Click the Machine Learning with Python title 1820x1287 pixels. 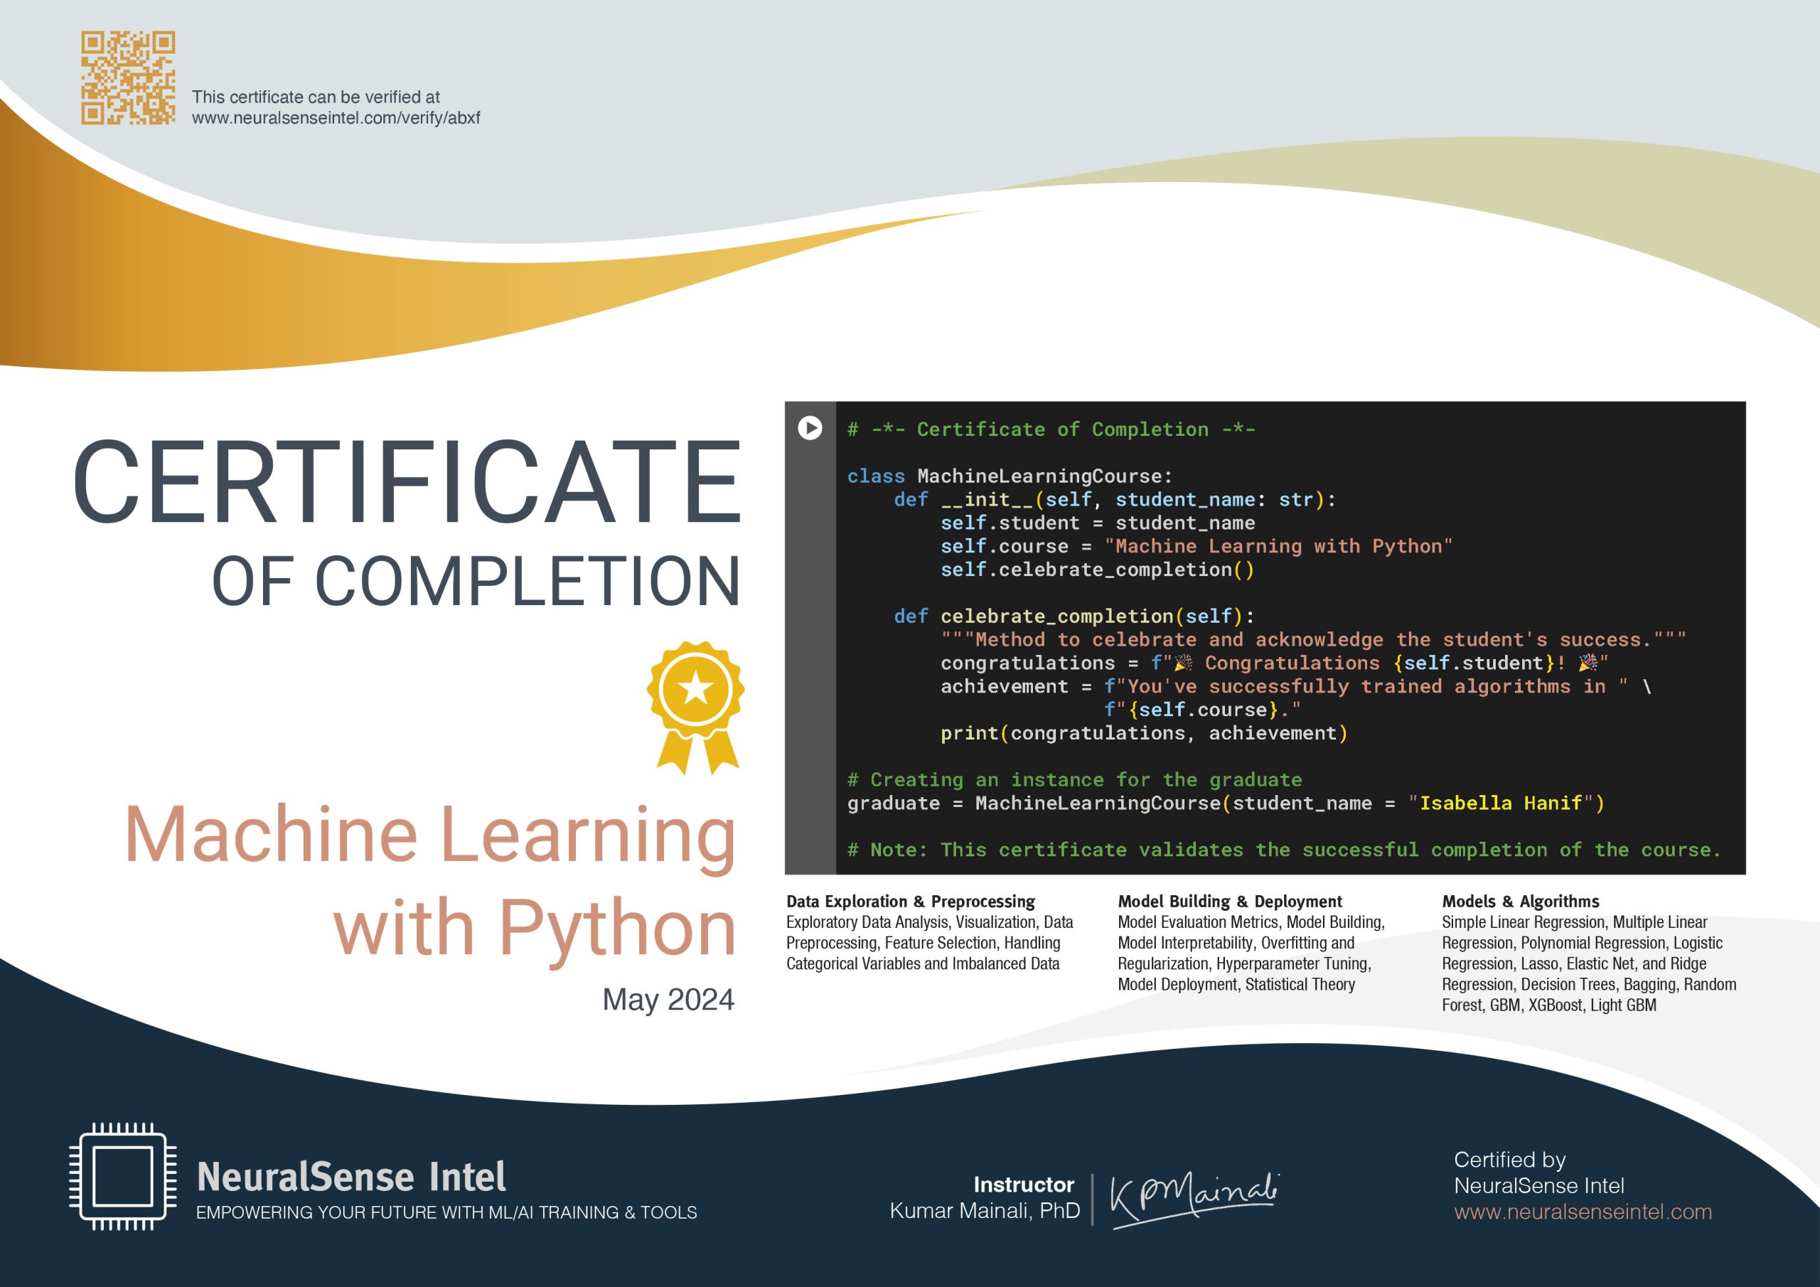point(430,880)
